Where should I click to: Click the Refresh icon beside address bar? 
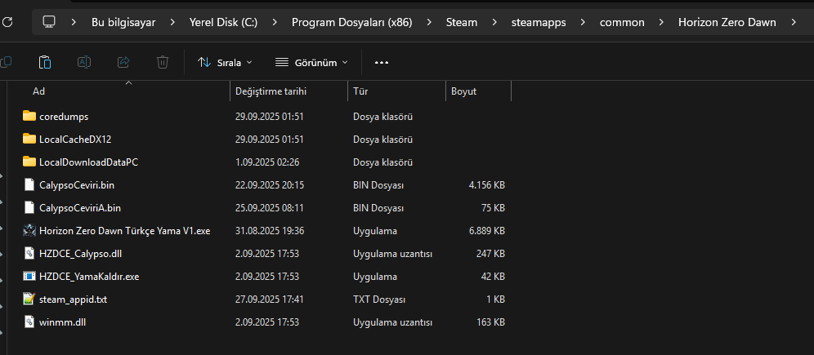(7, 22)
